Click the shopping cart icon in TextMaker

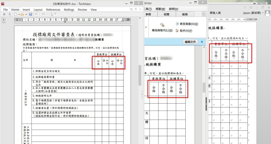(x=131, y=9)
